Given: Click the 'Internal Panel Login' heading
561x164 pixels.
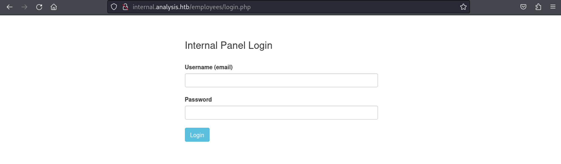Looking at the screenshot, I should (x=228, y=46).
